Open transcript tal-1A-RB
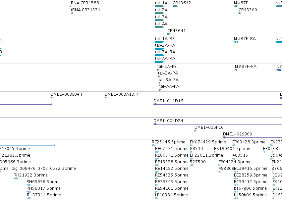 tap(159, 42)
